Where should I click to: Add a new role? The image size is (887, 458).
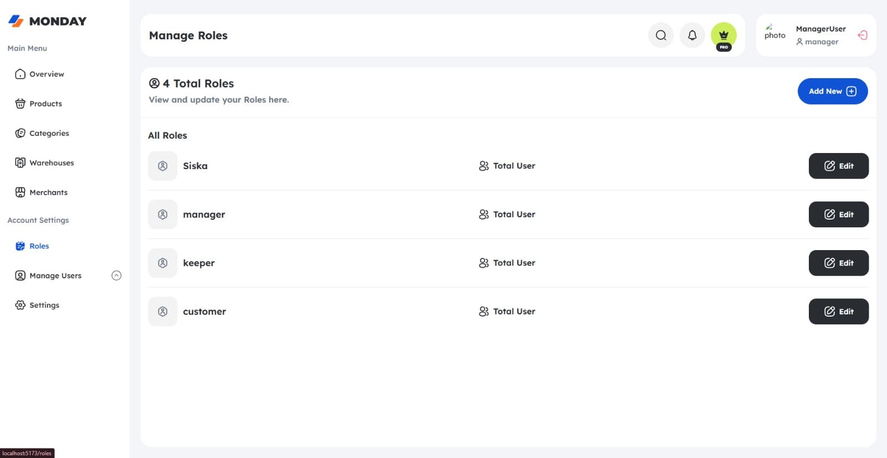833,91
